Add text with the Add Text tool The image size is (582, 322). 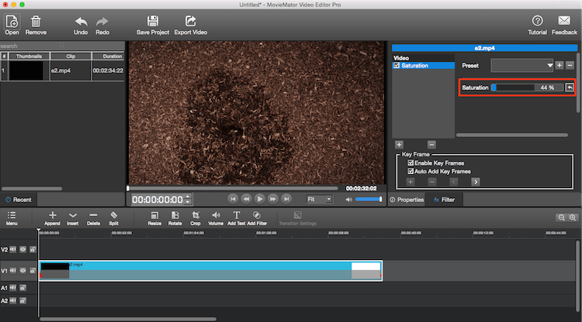pos(237,218)
